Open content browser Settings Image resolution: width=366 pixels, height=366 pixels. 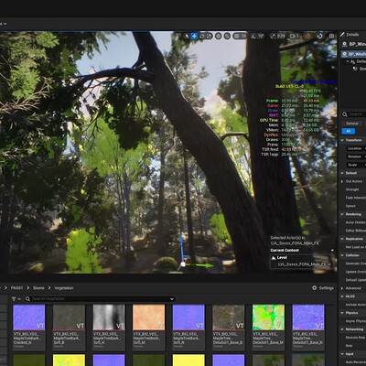(323, 288)
